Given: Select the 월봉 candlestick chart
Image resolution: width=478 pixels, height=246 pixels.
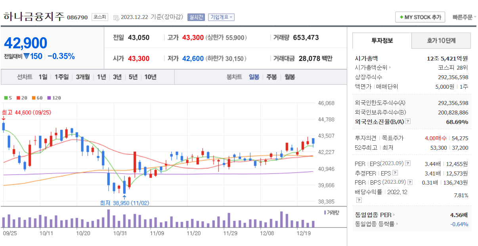Looking at the screenshot, I should point(289,77).
